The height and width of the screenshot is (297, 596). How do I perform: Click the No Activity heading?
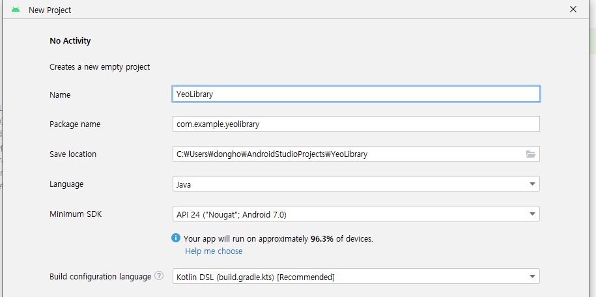coord(70,40)
